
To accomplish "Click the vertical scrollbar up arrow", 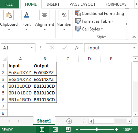I will (135, 59).
